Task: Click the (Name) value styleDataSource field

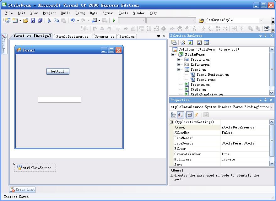Action: [x=245, y=128]
